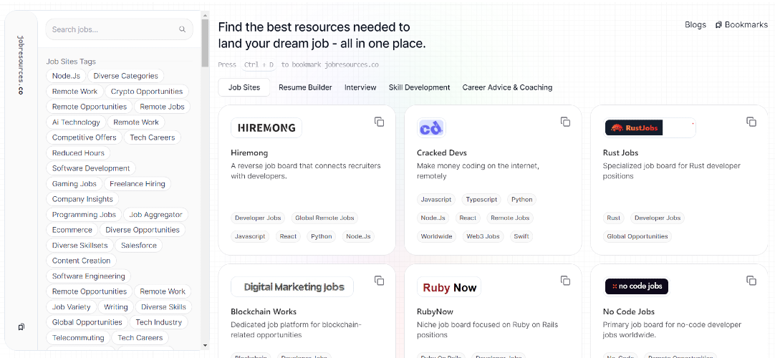775x358 pixels.
Task: Click the sidebar scrollbar thumb
Action: click(205, 43)
